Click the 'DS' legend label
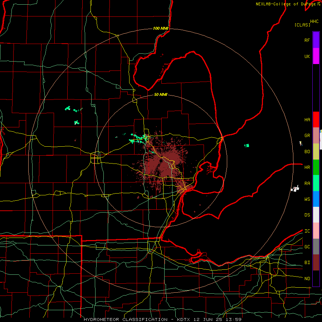This screenshot has height=322, width=322. click(x=307, y=215)
